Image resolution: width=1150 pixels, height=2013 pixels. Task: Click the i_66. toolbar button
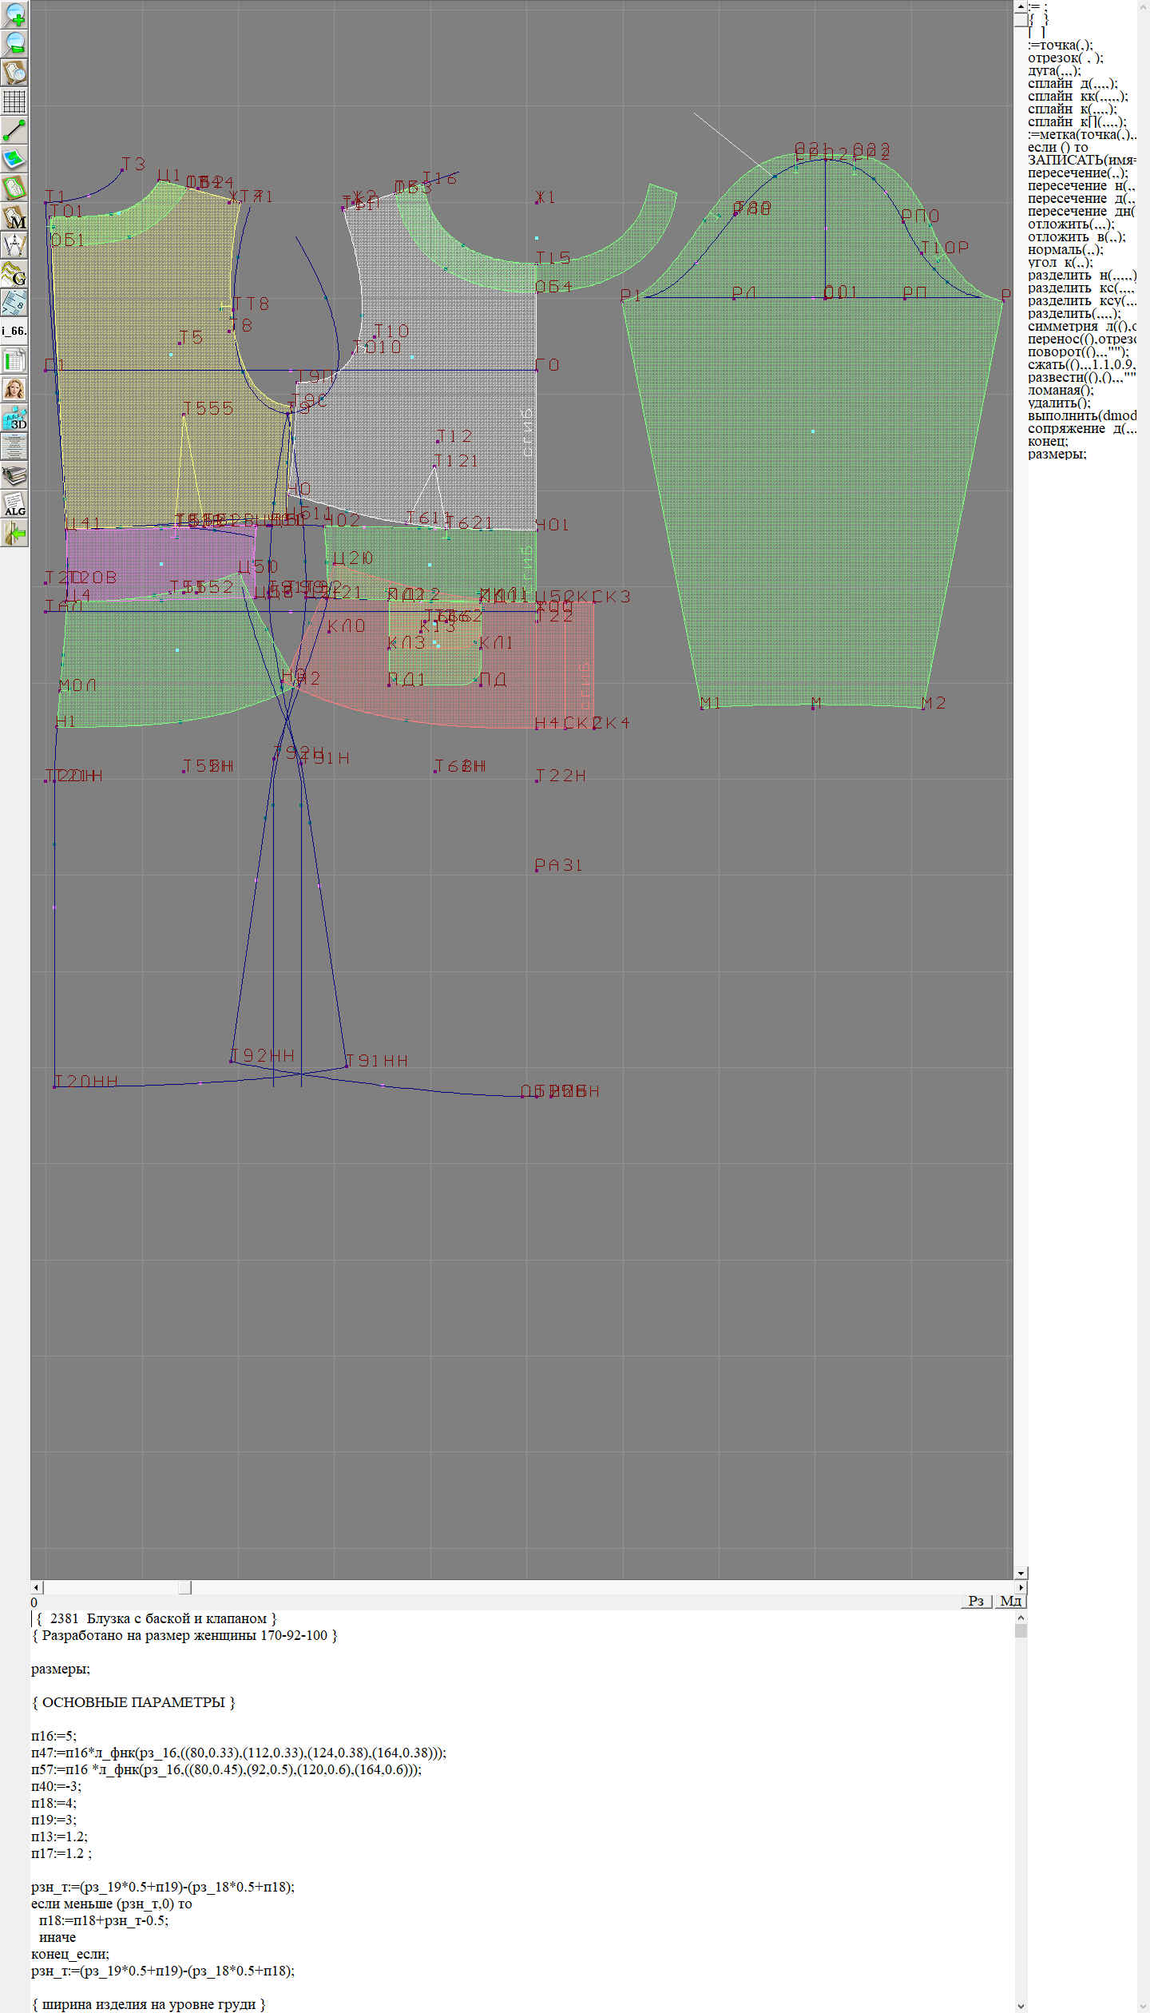14,331
